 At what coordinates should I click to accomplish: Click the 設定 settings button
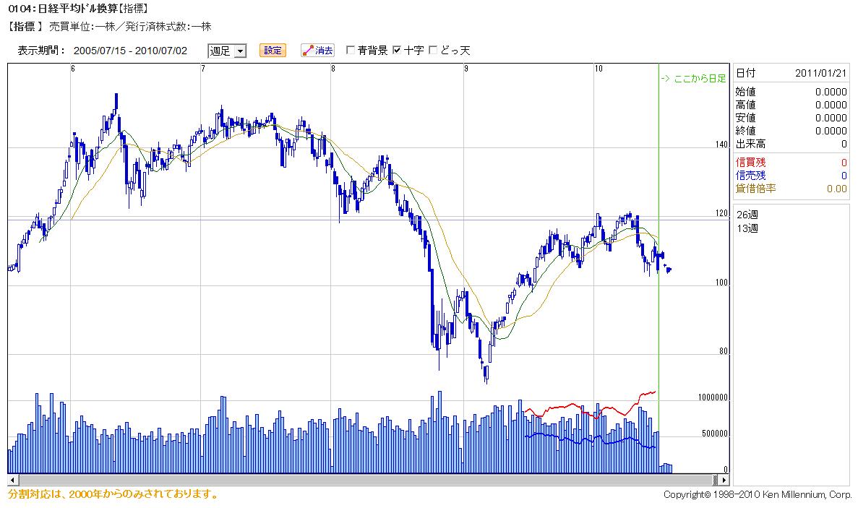pos(273,51)
